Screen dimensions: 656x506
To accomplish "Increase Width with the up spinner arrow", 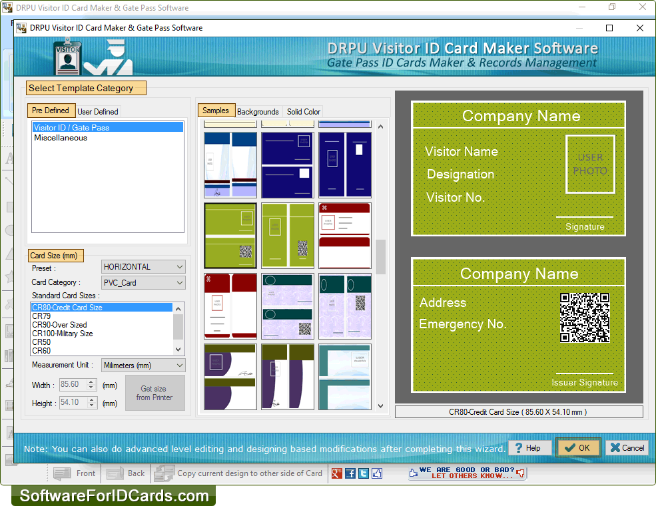I will pyautogui.click(x=91, y=381).
